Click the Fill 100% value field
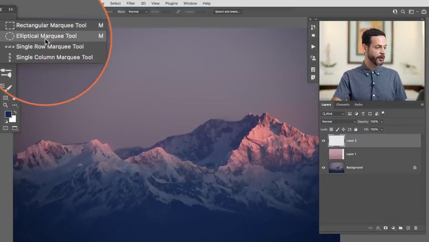 point(374,130)
